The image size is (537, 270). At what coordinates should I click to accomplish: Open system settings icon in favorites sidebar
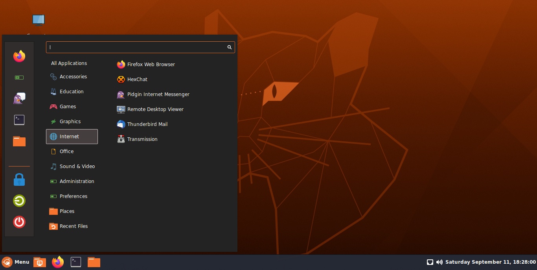coord(19,78)
